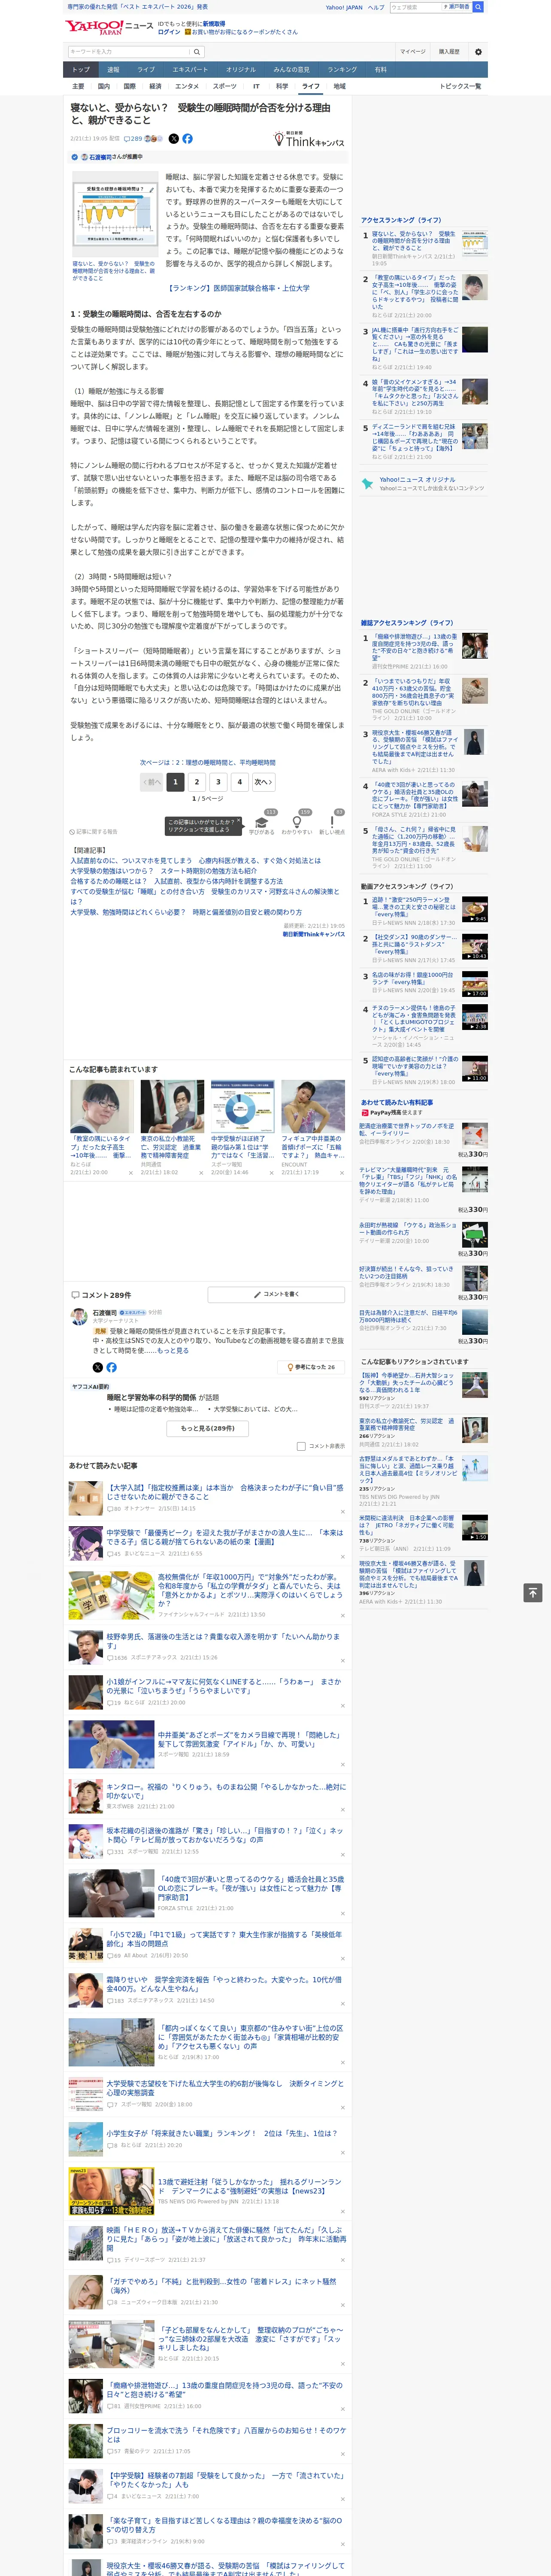Click the 参考になった 26 button
The height and width of the screenshot is (2576, 551).
tap(311, 1367)
